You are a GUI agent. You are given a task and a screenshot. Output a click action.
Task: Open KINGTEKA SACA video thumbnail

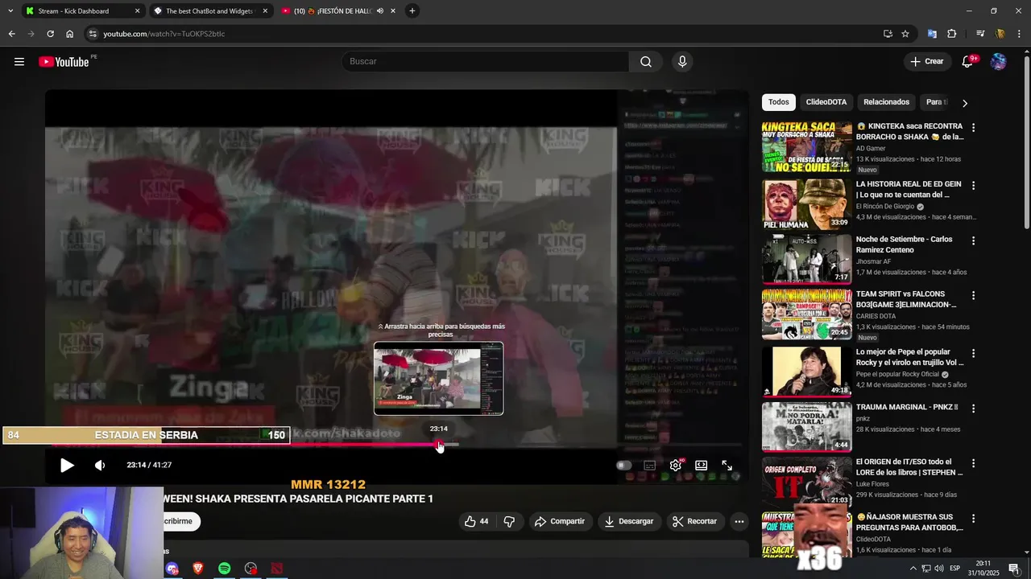point(806,147)
